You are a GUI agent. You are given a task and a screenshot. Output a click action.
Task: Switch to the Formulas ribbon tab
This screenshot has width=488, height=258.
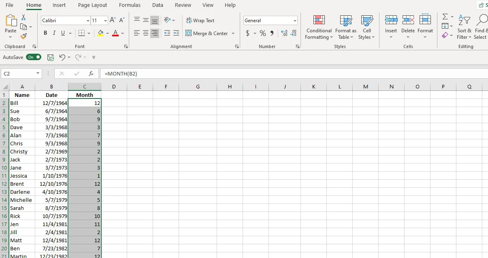click(130, 5)
